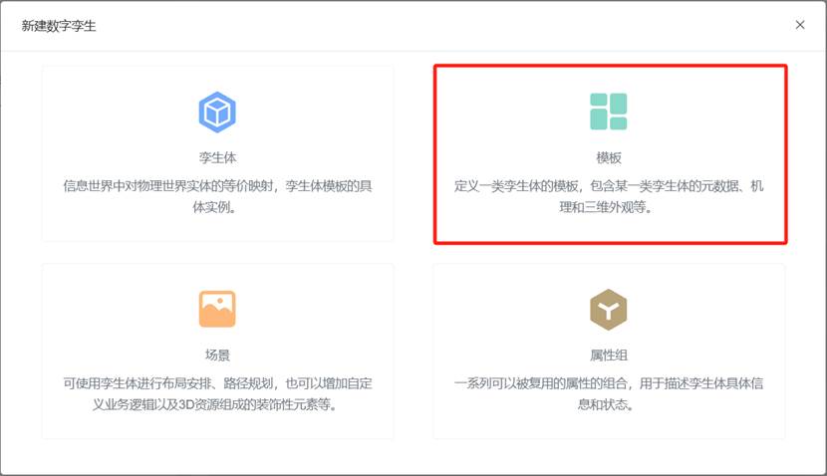
Task: Click the orange picture 场景 icon
Action: pyautogui.click(x=217, y=309)
